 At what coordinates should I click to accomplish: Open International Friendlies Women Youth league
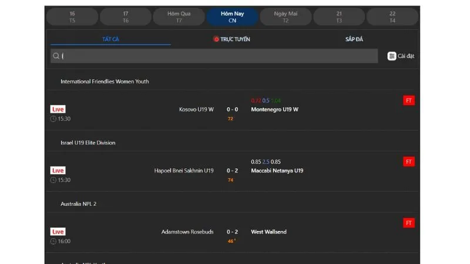(105, 82)
